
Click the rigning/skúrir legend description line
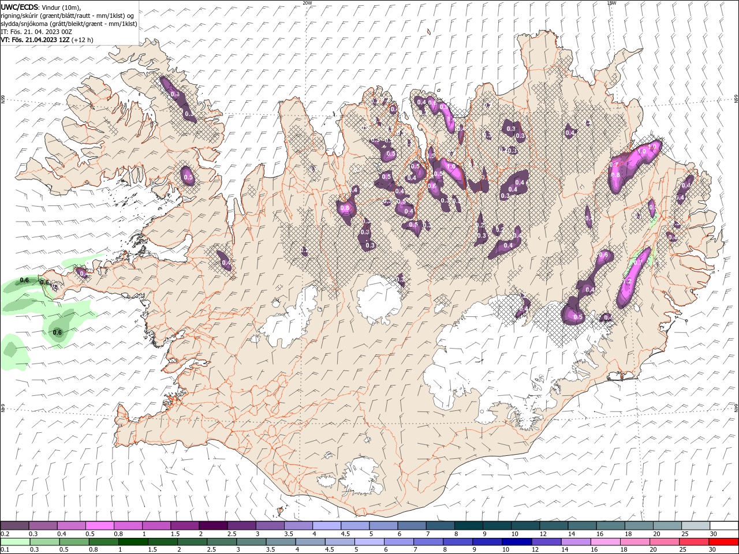click(68, 16)
